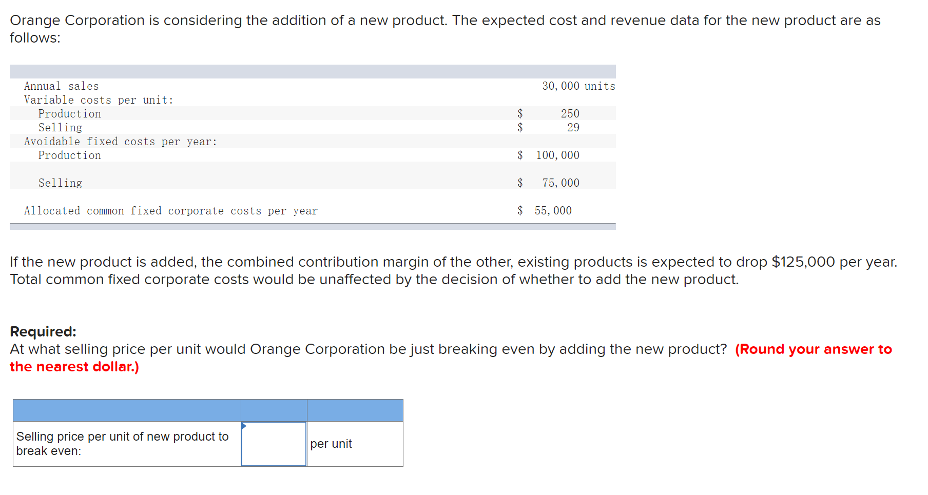Viewport: 928px width, 495px height.
Task: Click the break-even selling price answer box
Action: pos(274,444)
